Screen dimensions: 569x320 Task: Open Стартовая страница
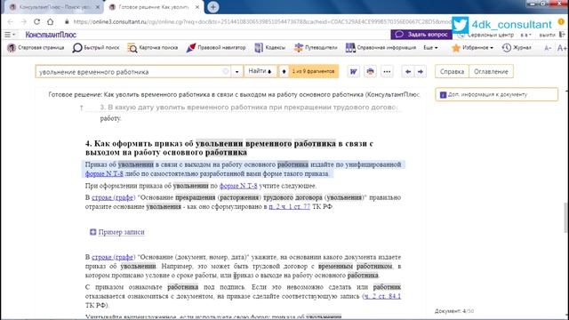pyautogui.click(x=36, y=47)
